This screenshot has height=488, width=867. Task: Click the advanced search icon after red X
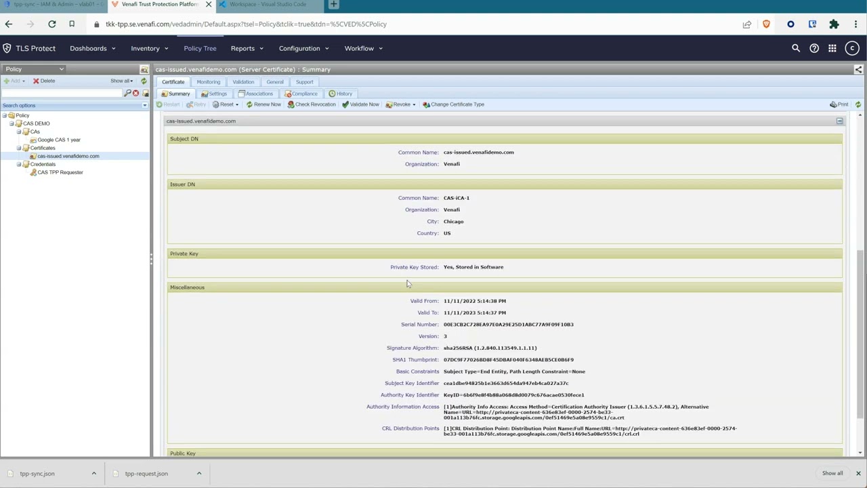145,93
